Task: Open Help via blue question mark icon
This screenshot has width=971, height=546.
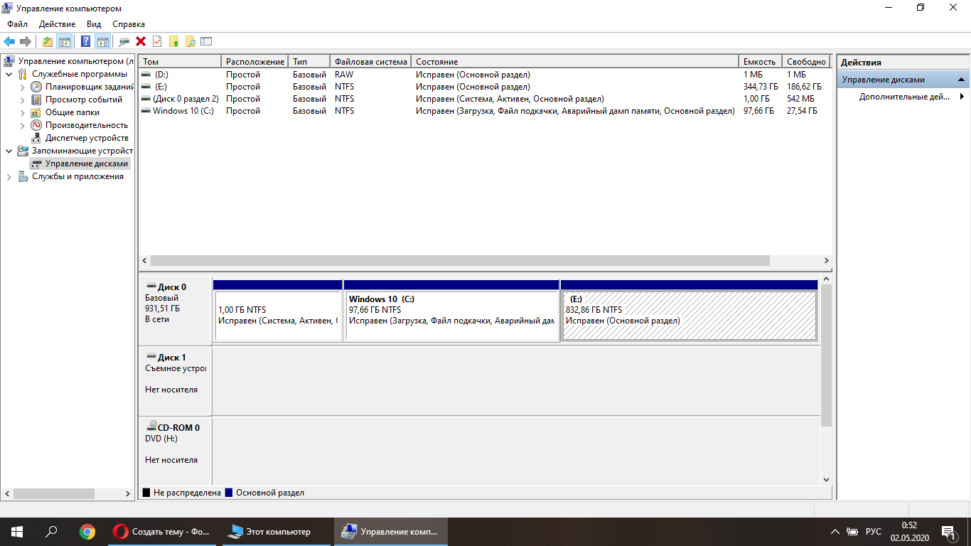Action: click(x=85, y=41)
